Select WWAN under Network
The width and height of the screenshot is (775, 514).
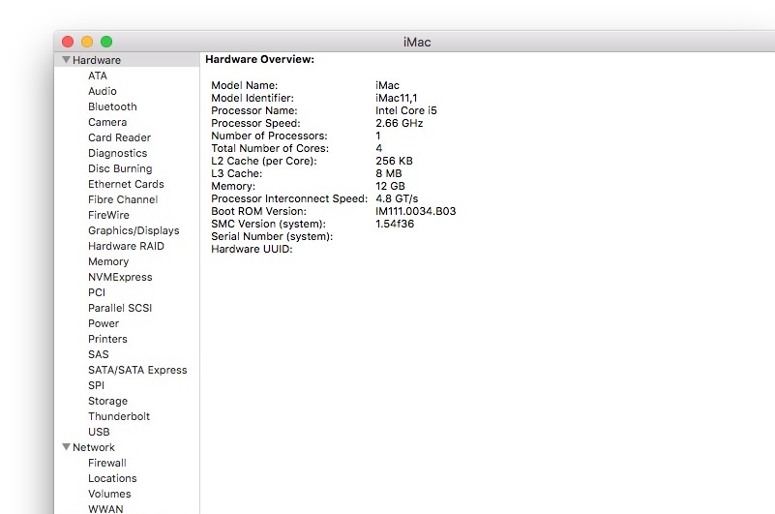point(105,509)
